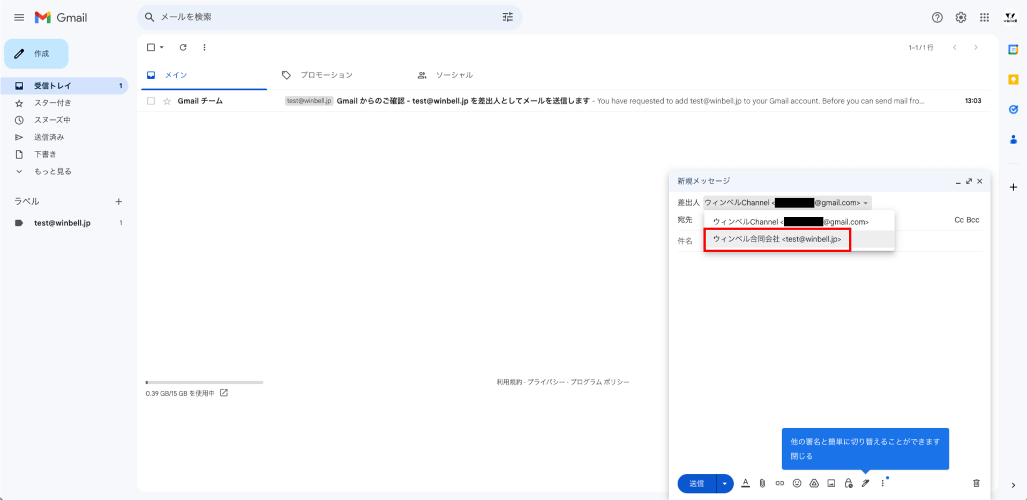Open the account avatar at top right

1010,17
